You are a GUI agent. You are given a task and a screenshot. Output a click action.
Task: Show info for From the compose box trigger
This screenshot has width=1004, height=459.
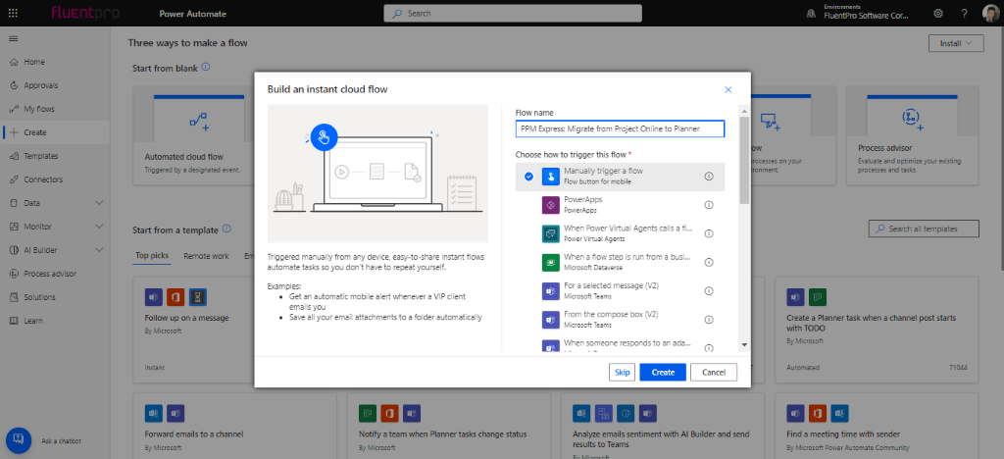[709, 320]
